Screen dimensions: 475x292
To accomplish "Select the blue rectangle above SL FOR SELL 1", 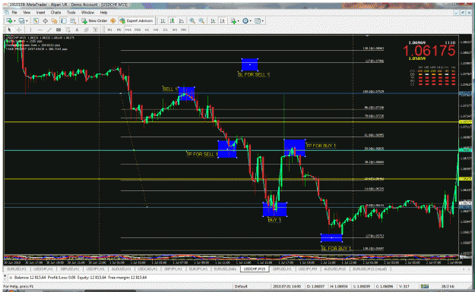I will coord(249,64).
